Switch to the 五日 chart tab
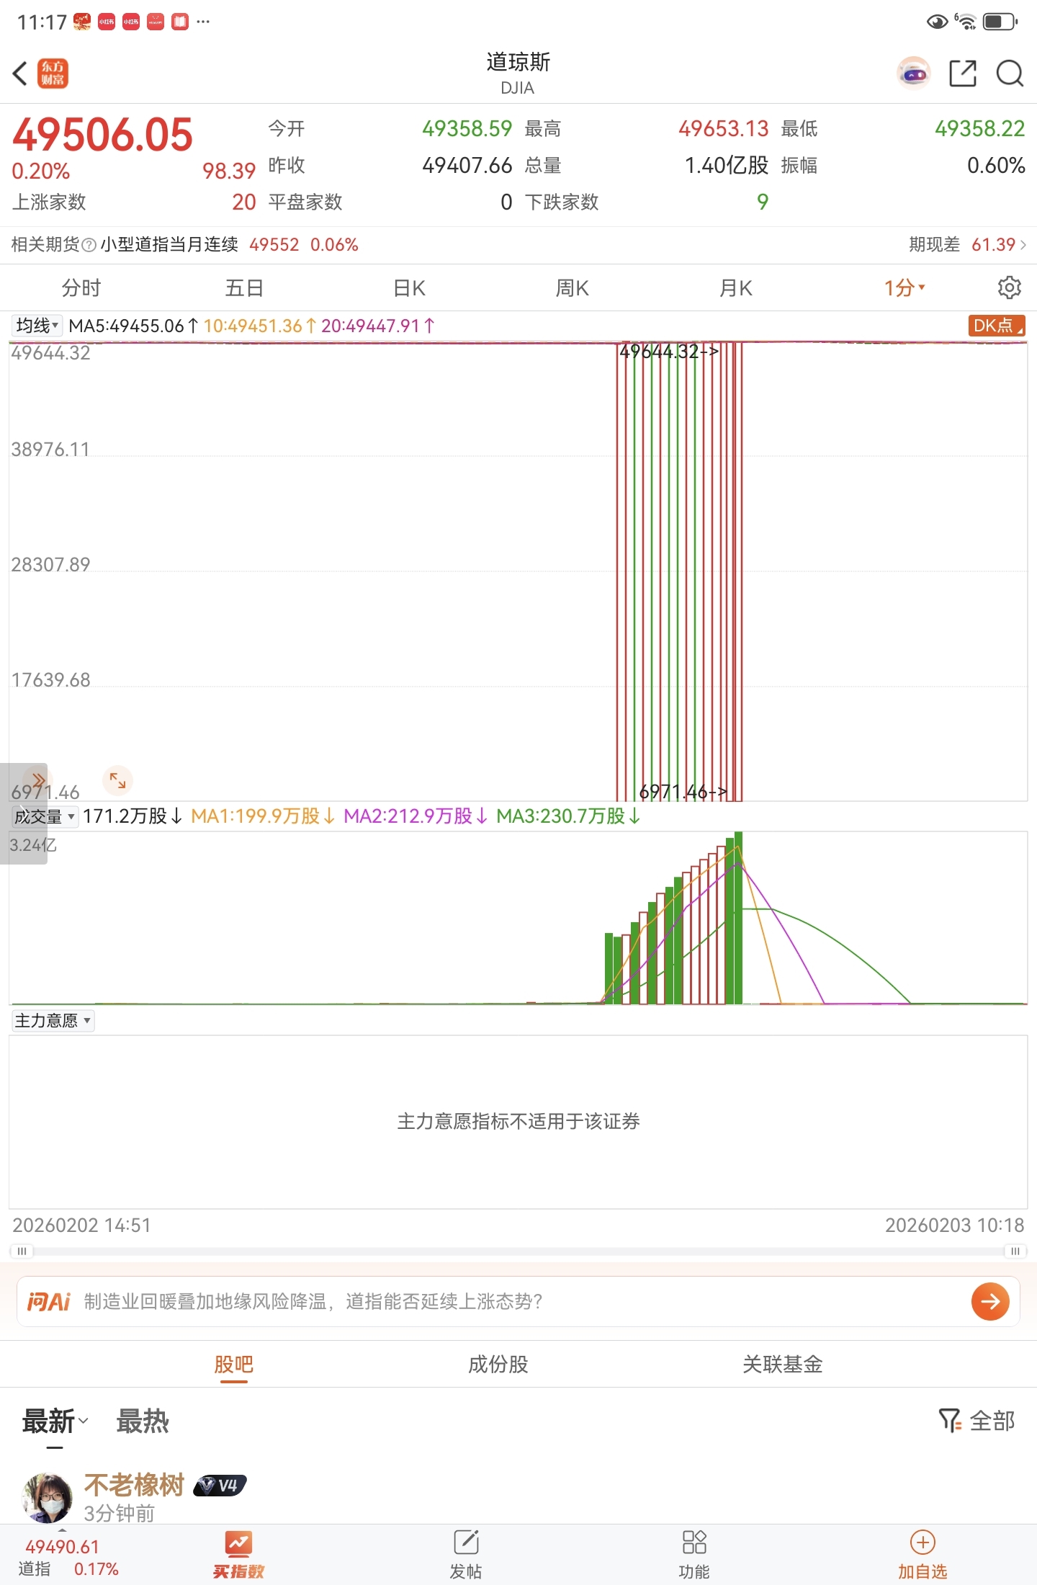The width and height of the screenshot is (1037, 1585). [x=245, y=288]
